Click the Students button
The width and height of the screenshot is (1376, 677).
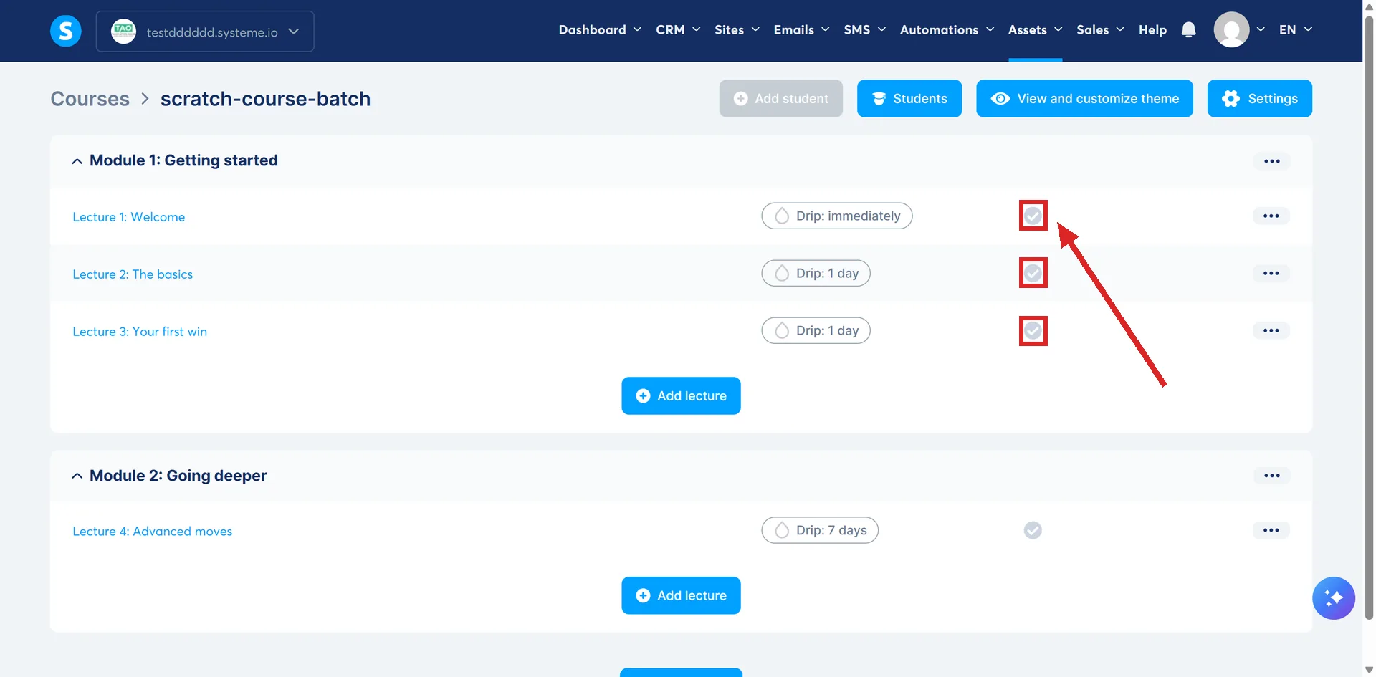909,98
